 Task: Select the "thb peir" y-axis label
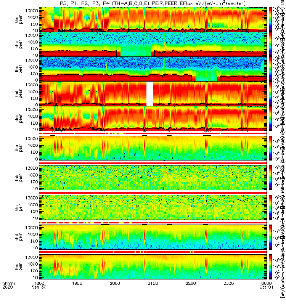(x=19, y=178)
